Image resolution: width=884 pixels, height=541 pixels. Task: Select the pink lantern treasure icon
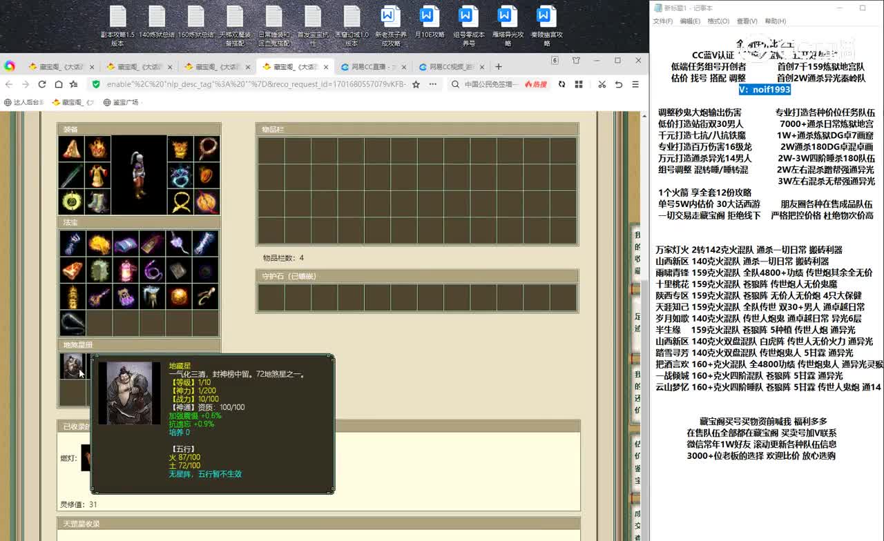pyautogui.click(x=126, y=270)
